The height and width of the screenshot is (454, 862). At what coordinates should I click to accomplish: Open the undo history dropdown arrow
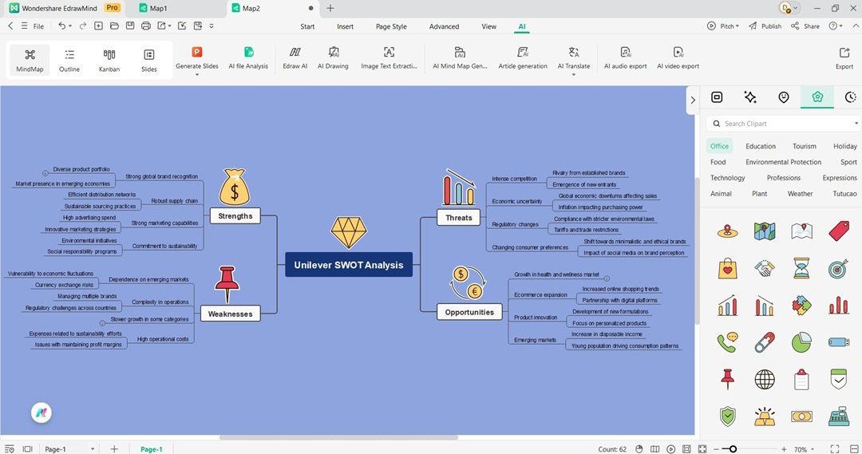[69, 26]
